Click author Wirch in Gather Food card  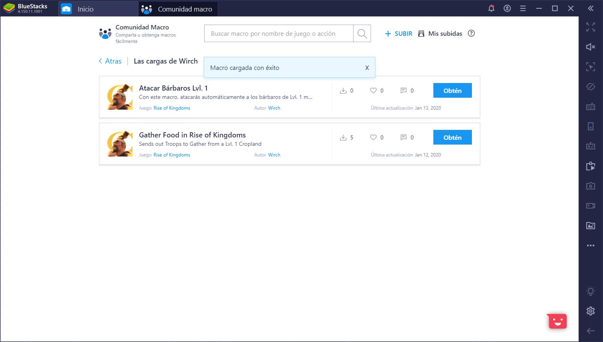pyautogui.click(x=274, y=155)
